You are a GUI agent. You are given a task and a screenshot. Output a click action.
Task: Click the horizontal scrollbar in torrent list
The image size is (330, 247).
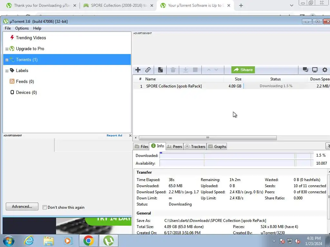click(208, 138)
